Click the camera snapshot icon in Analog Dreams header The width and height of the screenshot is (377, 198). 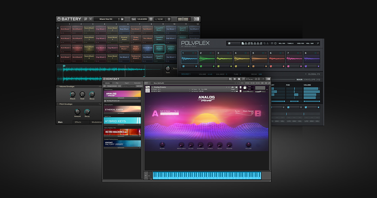coord(232,87)
